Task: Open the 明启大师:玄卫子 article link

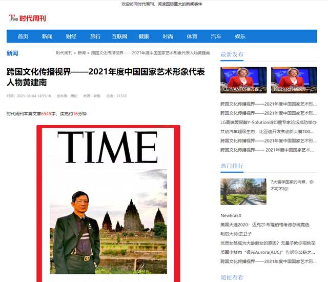Action: pyautogui.click(x=239, y=234)
